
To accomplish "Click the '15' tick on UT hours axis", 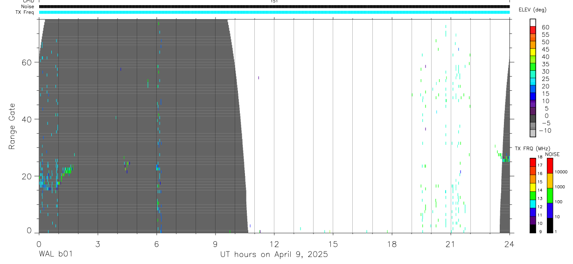I will point(333,244).
